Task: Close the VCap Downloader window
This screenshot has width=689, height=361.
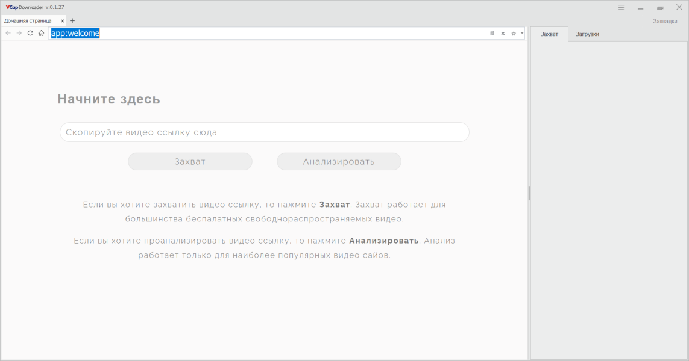Action: coord(679,7)
